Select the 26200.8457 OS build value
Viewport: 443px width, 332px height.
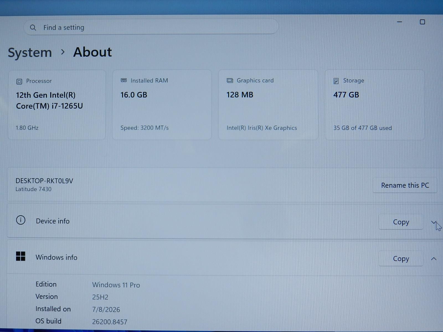tap(110, 322)
